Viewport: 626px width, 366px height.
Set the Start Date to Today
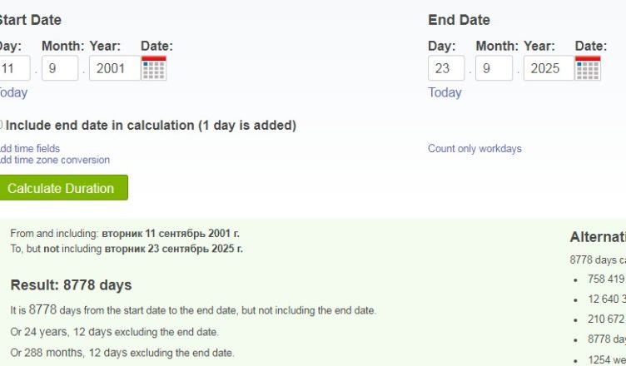coord(13,92)
